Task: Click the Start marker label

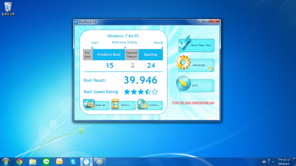Action: [x=94, y=42]
